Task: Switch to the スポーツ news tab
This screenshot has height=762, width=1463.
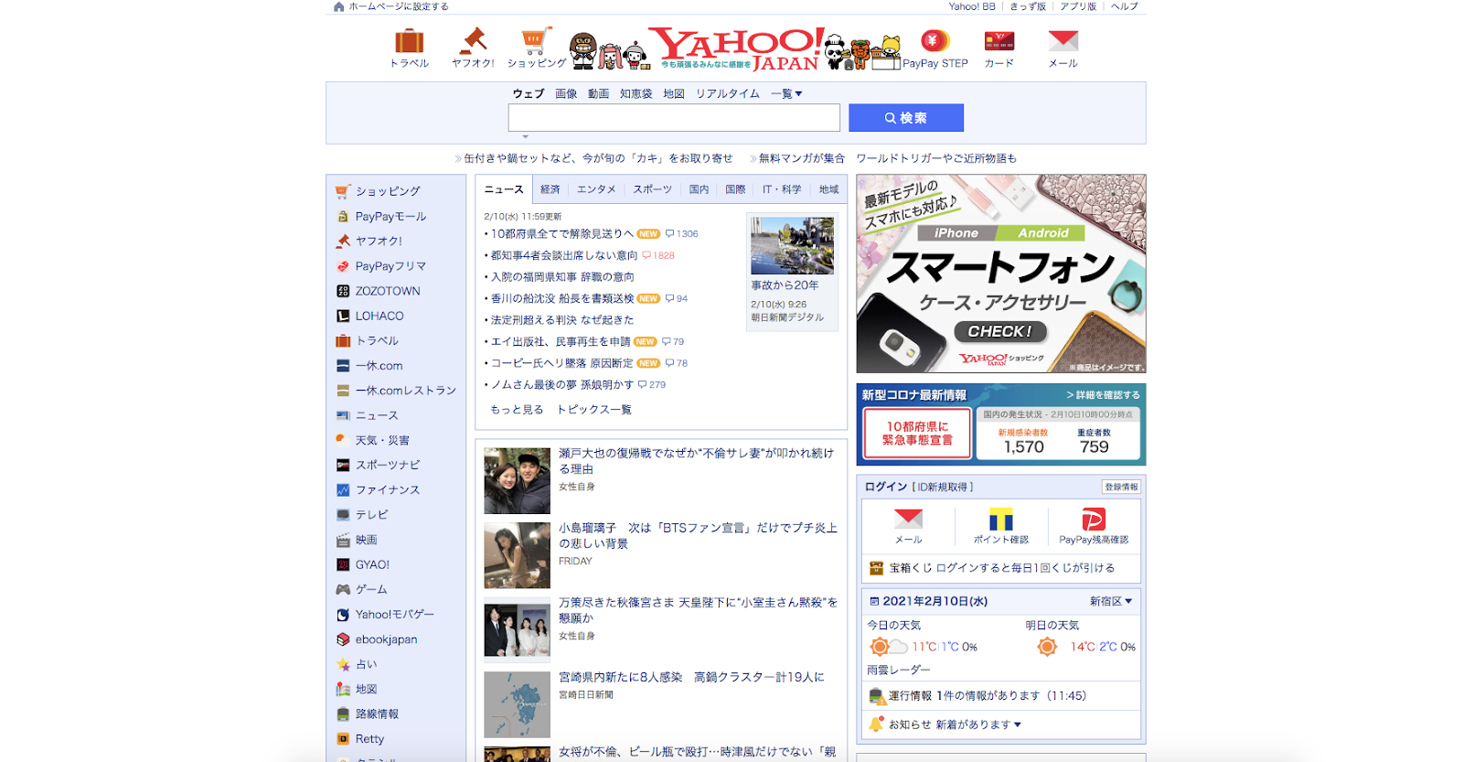Action: coord(653,189)
